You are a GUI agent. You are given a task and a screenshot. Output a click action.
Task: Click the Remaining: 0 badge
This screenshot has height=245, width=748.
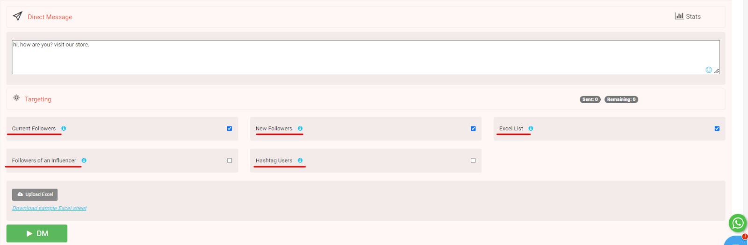coord(621,99)
